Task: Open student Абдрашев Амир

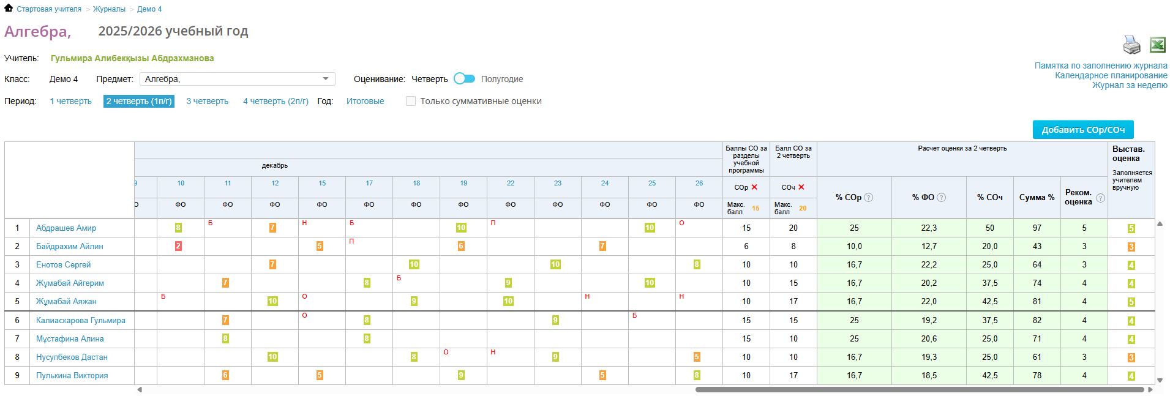Action: [66, 228]
